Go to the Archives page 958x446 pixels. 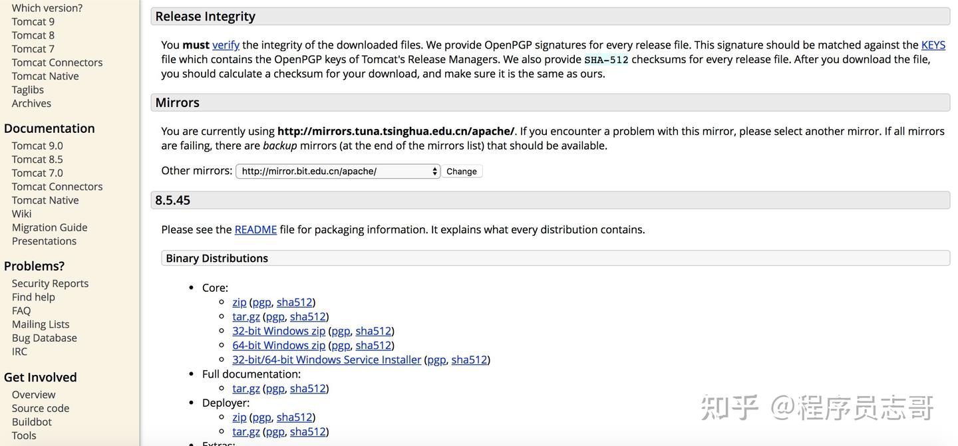[x=31, y=104]
